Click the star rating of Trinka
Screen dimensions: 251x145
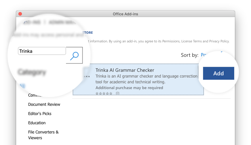click(x=104, y=93)
